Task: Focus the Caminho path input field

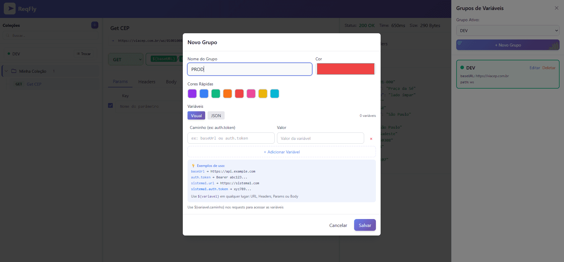Action: tap(231, 138)
